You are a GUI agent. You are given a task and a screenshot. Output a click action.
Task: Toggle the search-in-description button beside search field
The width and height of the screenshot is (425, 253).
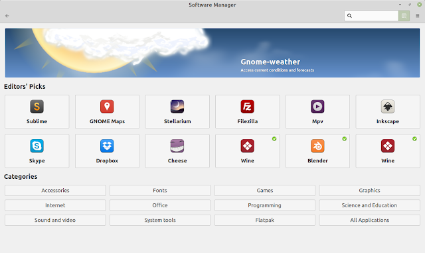[404, 16]
